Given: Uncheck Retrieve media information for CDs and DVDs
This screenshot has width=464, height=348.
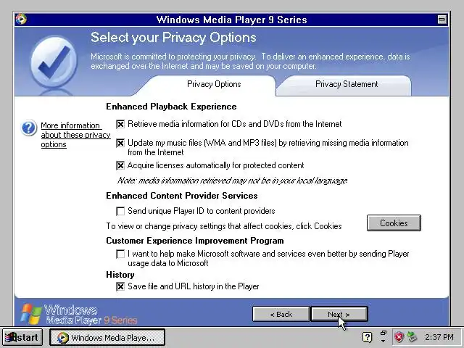Looking at the screenshot, I should tap(120, 124).
